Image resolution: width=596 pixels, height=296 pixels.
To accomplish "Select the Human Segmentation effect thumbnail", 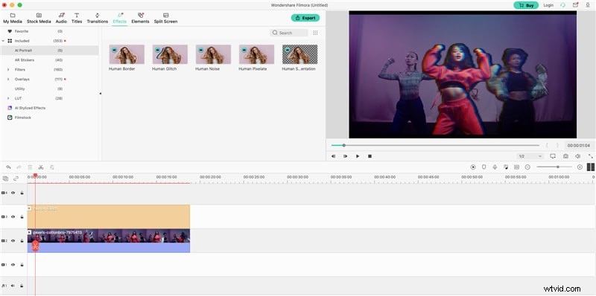I will click(300, 54).
